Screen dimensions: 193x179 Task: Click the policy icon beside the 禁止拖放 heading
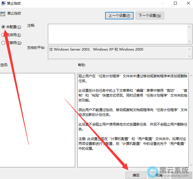pyautogui.click(x=3, y=14)
